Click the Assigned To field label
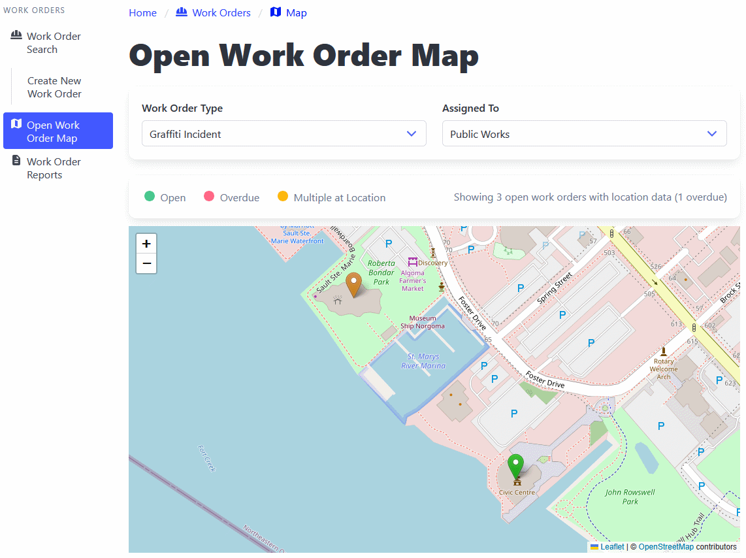746x558 pixels. [470, 108]
